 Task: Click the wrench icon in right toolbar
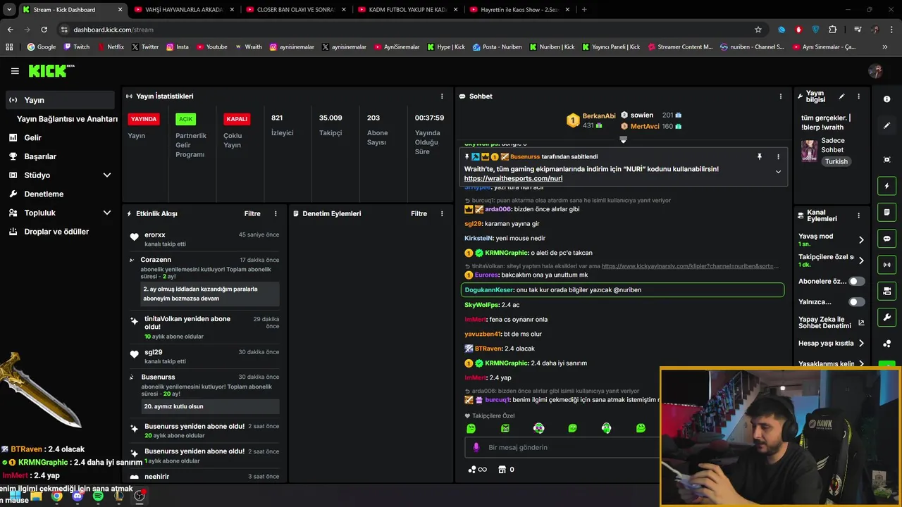pos(886,317)
